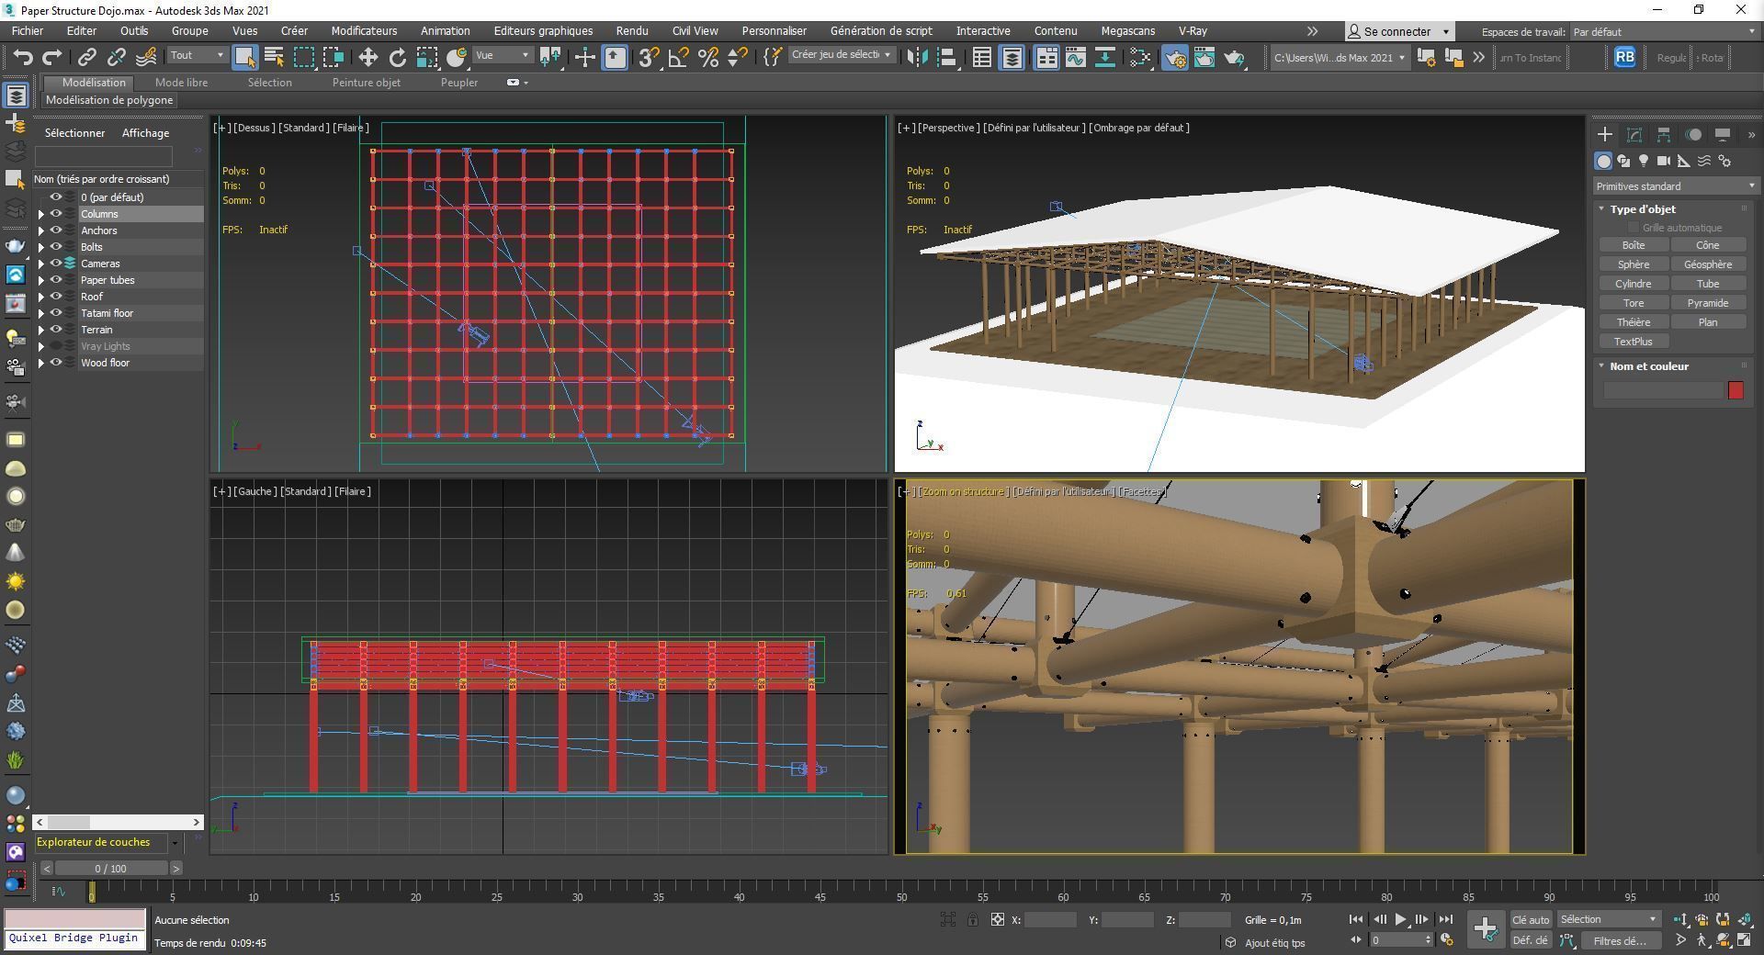The image size is (1764, 955).
Task: Switch to the Mode libre ribbon tab
Action: point(181,83)
